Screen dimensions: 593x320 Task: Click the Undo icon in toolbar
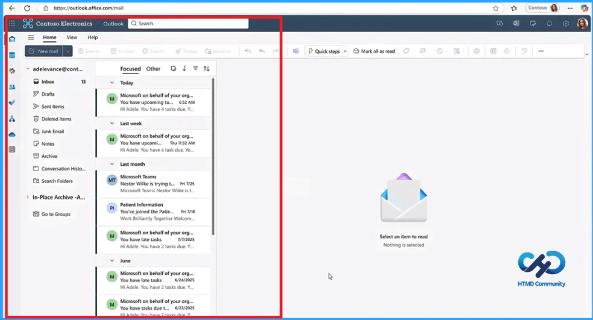click(524, 51)
